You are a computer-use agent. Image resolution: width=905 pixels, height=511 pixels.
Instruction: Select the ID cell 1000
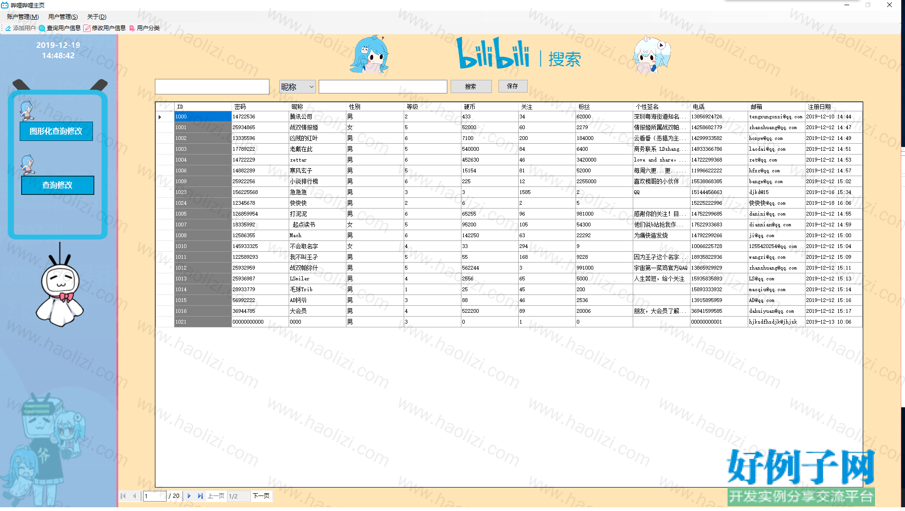click(203, 117)
